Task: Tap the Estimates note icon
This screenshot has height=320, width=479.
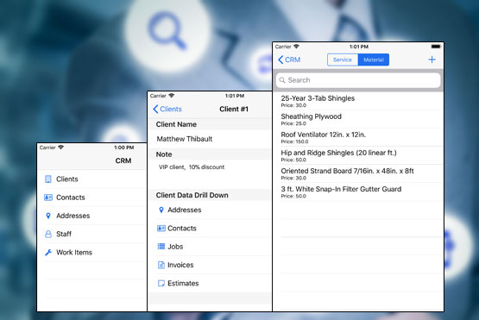Action: 161,283
